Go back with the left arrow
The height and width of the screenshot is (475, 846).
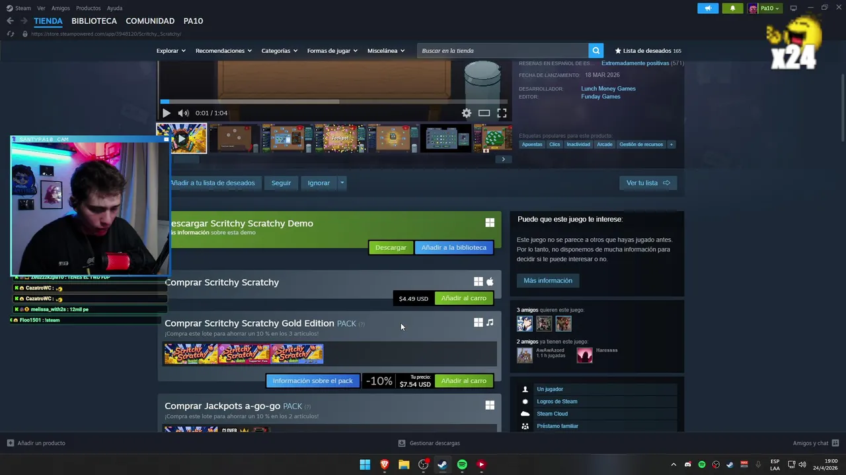(x=10, y=21)
